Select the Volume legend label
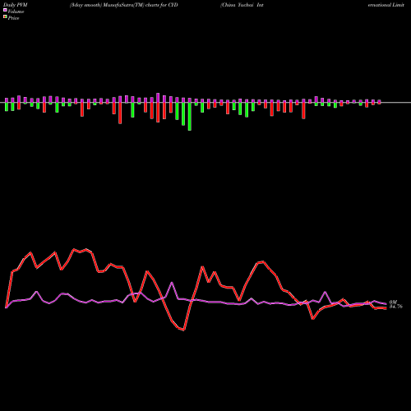The height and width of the screenshot is (411, 411). (x=16, y=12)
